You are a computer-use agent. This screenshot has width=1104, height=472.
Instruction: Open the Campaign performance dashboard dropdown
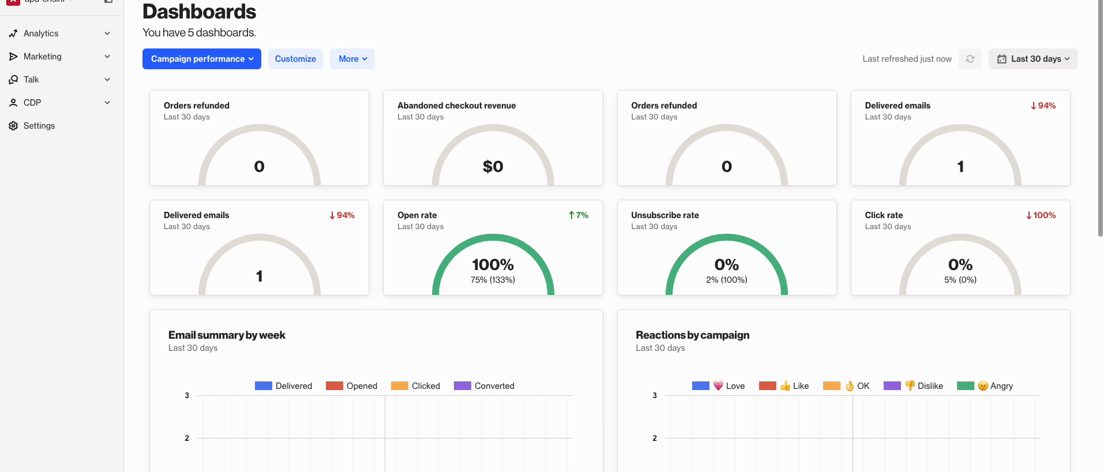click(x=202, y=59)
